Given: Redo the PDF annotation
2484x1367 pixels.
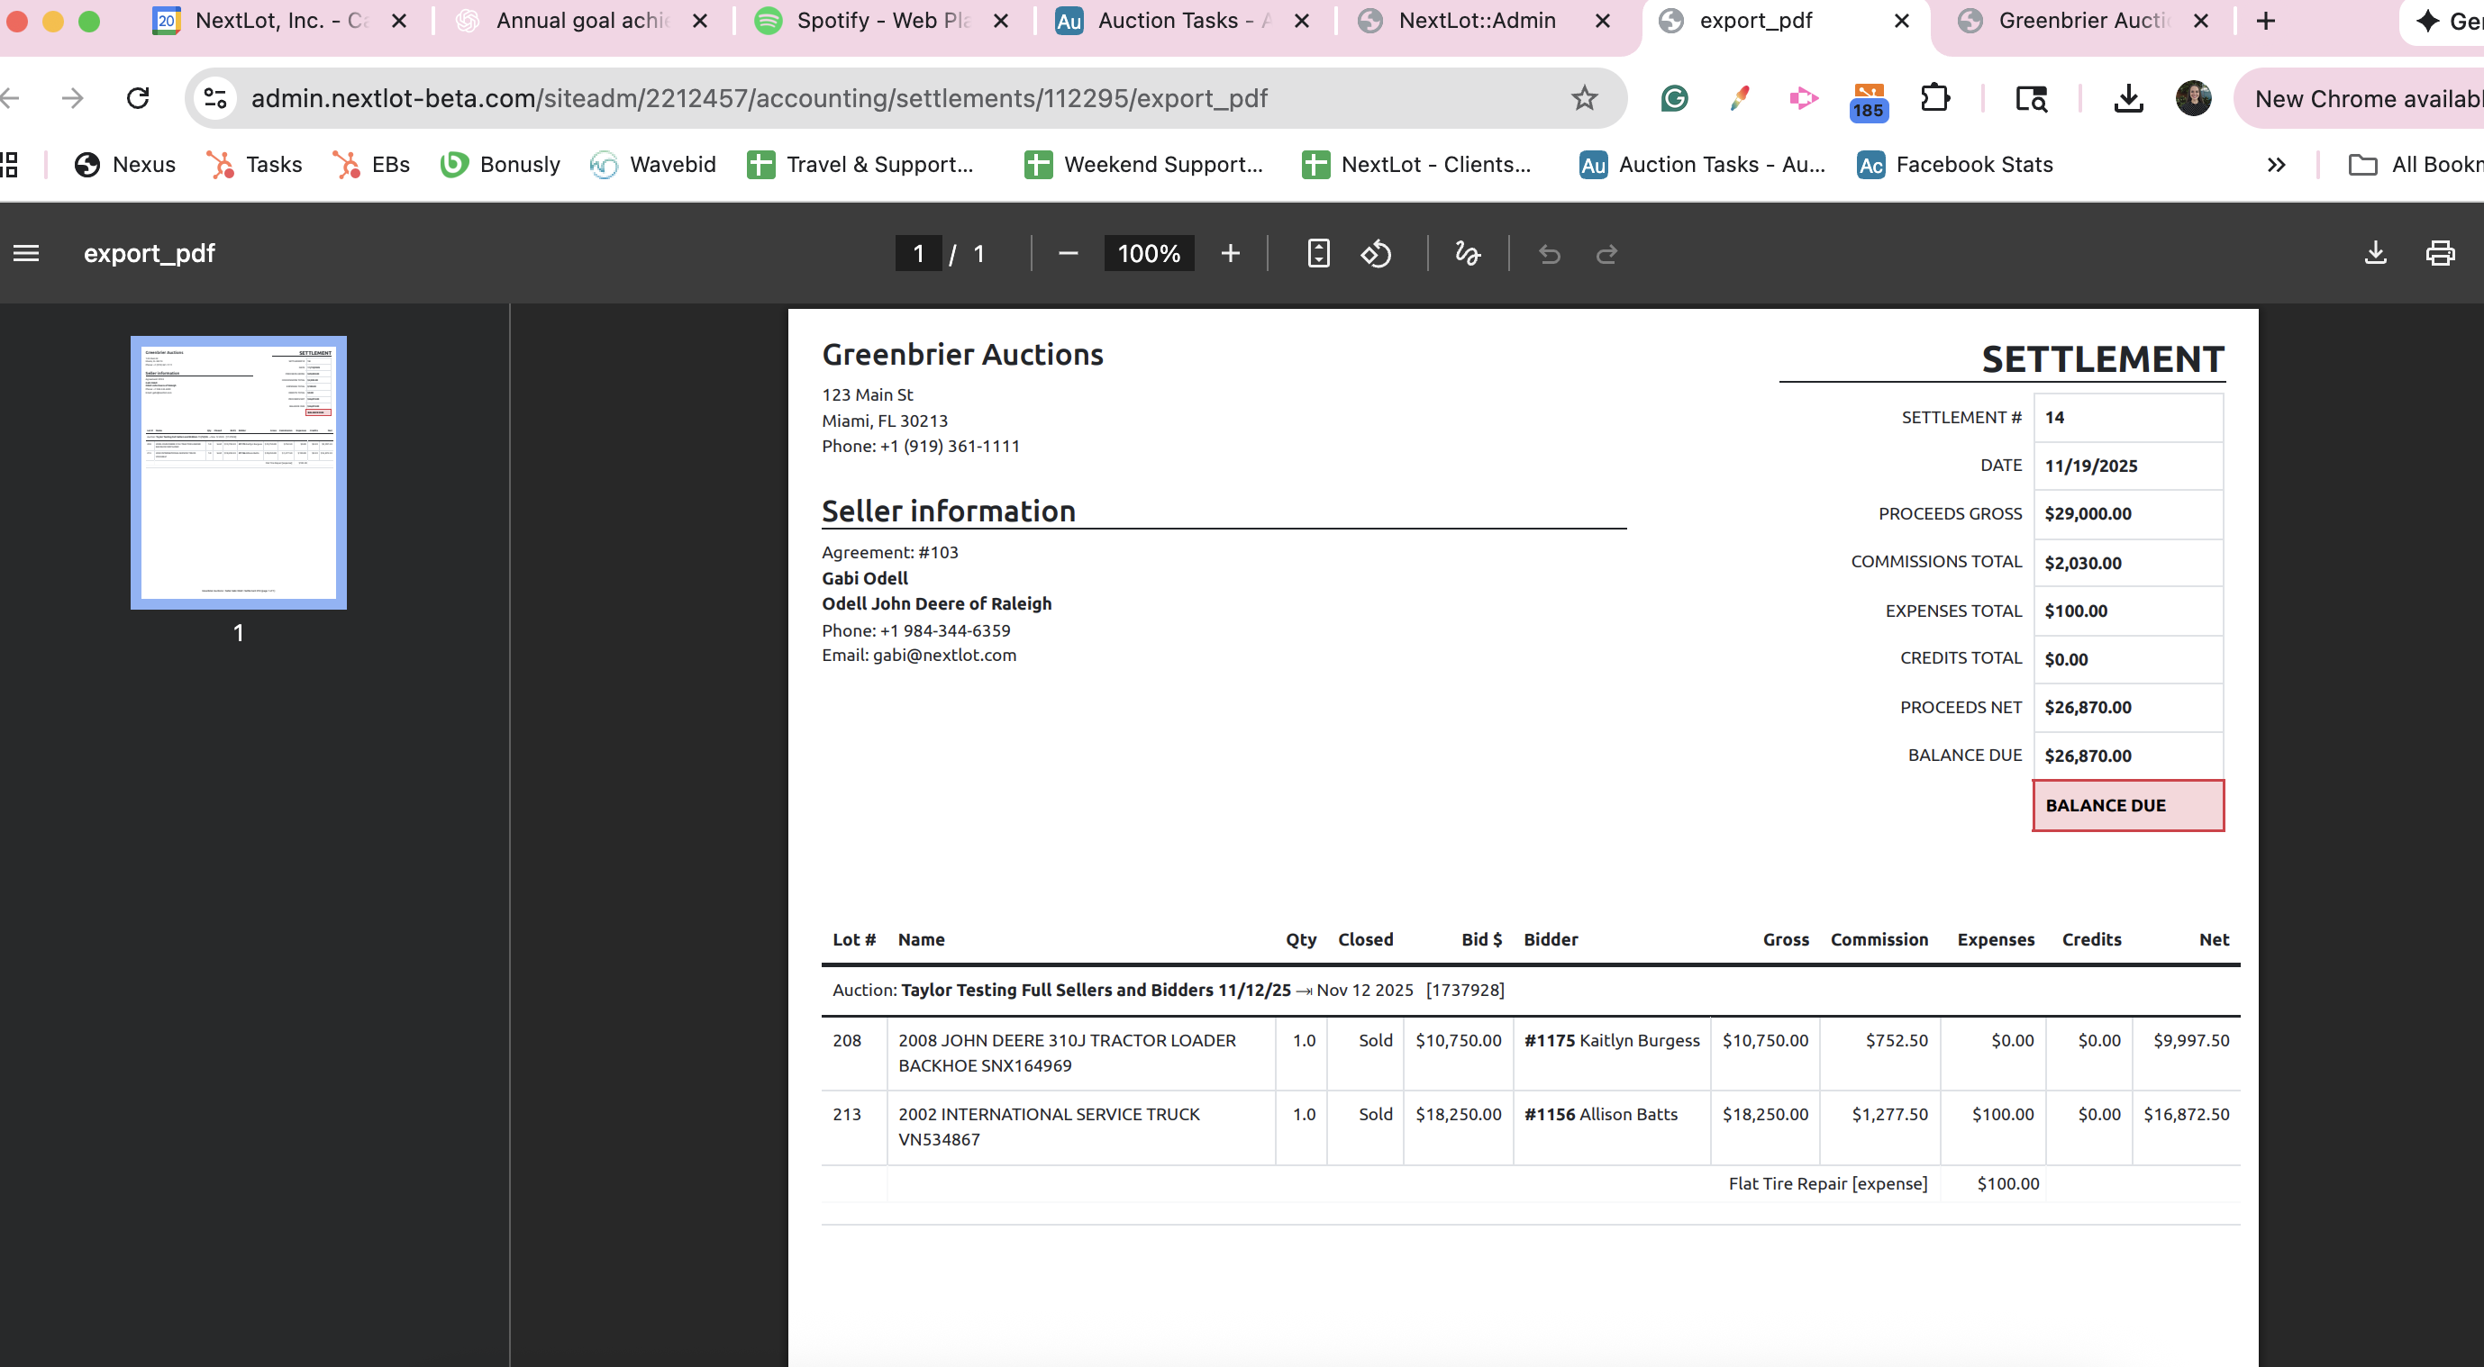Looking at the screenshot, I should point(1606,254).
